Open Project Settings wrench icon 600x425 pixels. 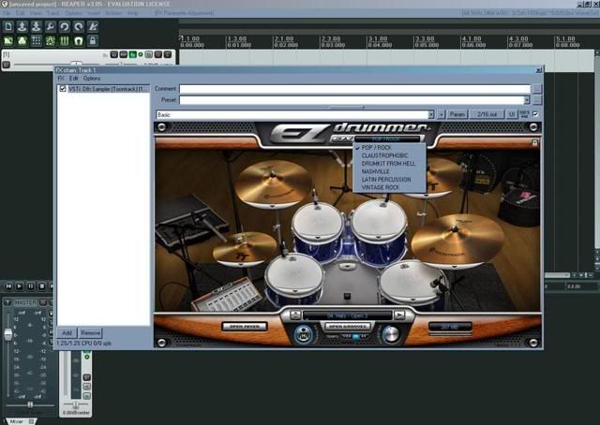pos(50,26)
